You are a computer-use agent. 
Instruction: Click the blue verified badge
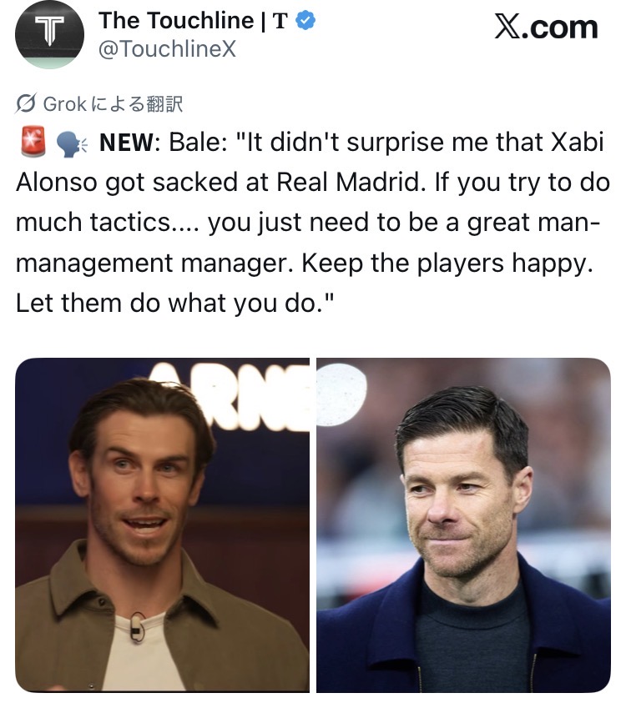click(305, 22)
